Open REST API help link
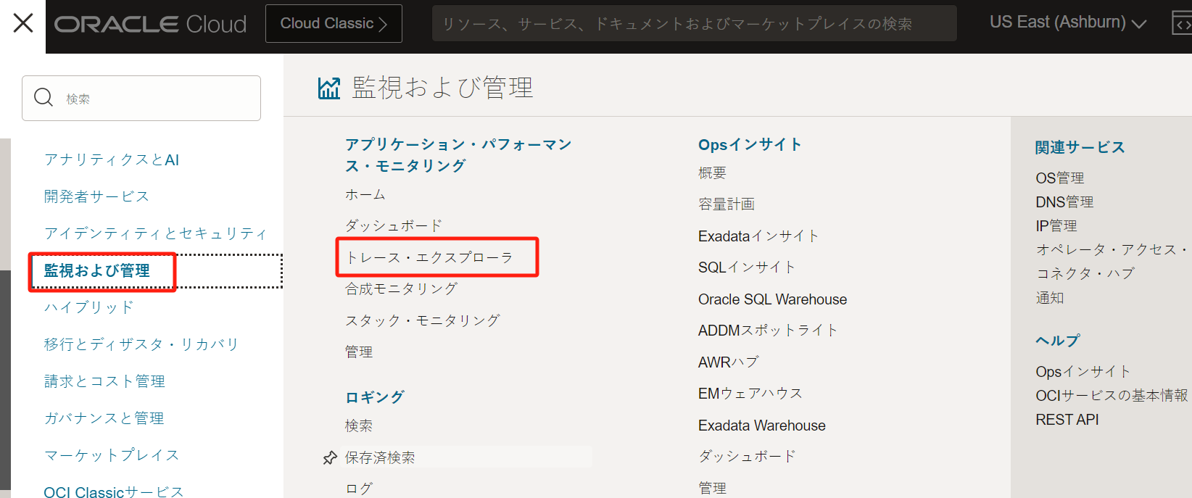 coord(1067,420)
